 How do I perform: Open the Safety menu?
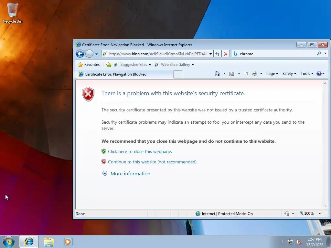pyautogui.click(x=289, y=74)
